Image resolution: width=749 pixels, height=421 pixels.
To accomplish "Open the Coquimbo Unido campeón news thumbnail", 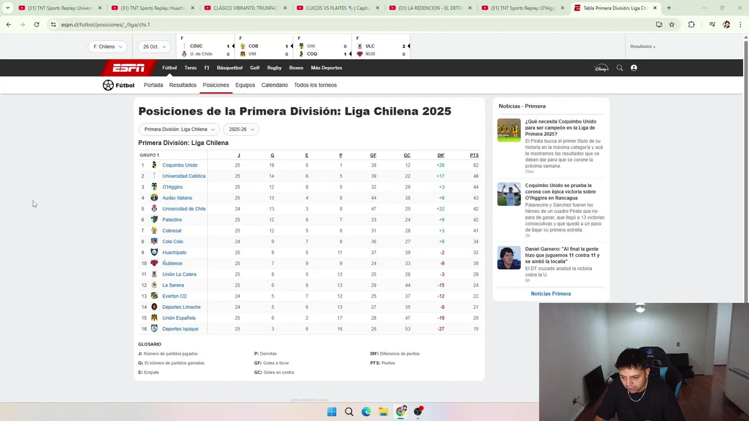I will (x=509, y=130).
